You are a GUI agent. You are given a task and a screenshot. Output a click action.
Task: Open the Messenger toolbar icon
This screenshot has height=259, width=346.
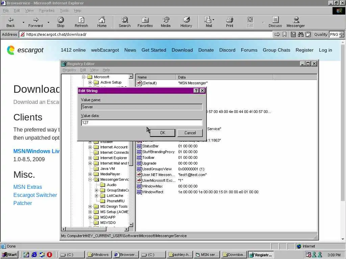[x=295, y=22]
